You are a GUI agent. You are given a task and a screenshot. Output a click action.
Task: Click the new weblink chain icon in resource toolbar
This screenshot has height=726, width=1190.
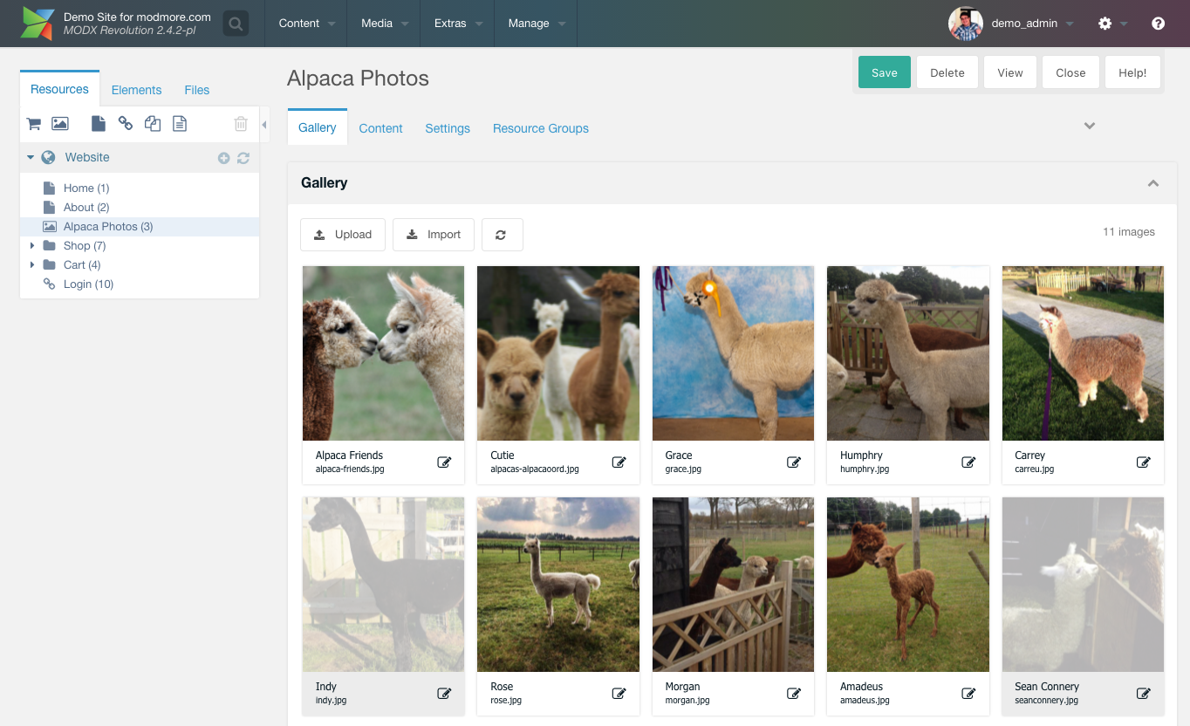click(126, 124)
